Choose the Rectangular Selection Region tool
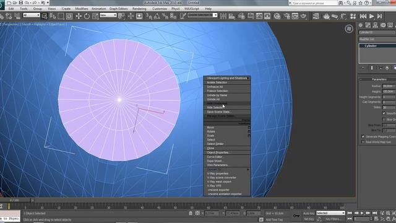The height and width of the screenshot is (223, 396). [x=61, y=16]
